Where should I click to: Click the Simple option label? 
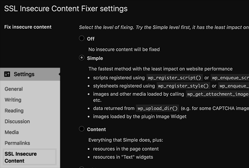point(95,58)
